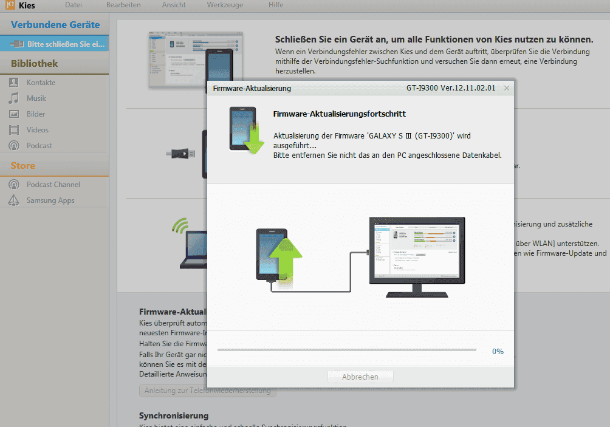610x427 pixels.
Task: Click the monitor illustration in firmware dialog
Action: [x=417, y=257]
